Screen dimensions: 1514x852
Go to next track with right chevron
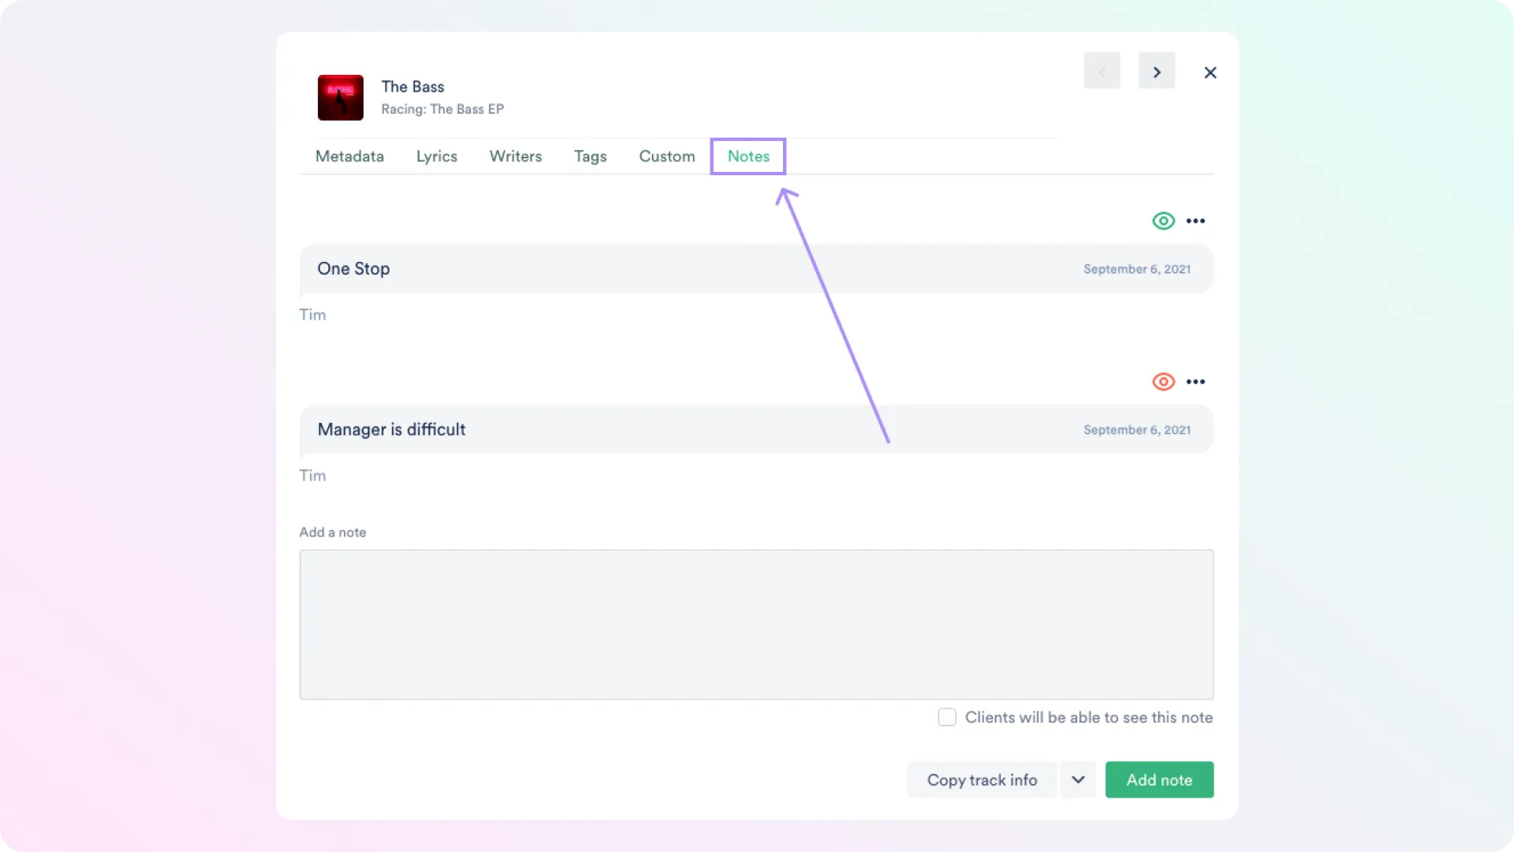[1156, 72]
